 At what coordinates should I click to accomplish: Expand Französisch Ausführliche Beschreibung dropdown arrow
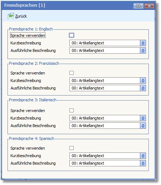(143, 88)
